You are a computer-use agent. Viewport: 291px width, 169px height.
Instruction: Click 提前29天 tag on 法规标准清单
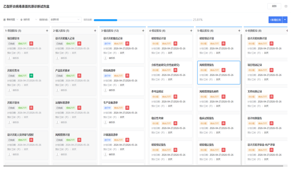click(70, 108)
